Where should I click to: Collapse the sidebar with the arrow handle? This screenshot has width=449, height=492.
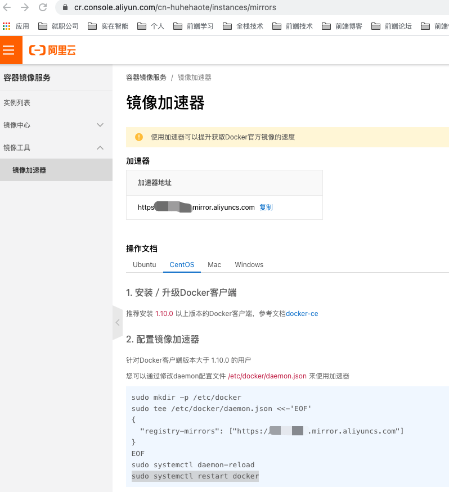(x=118, y=323)
